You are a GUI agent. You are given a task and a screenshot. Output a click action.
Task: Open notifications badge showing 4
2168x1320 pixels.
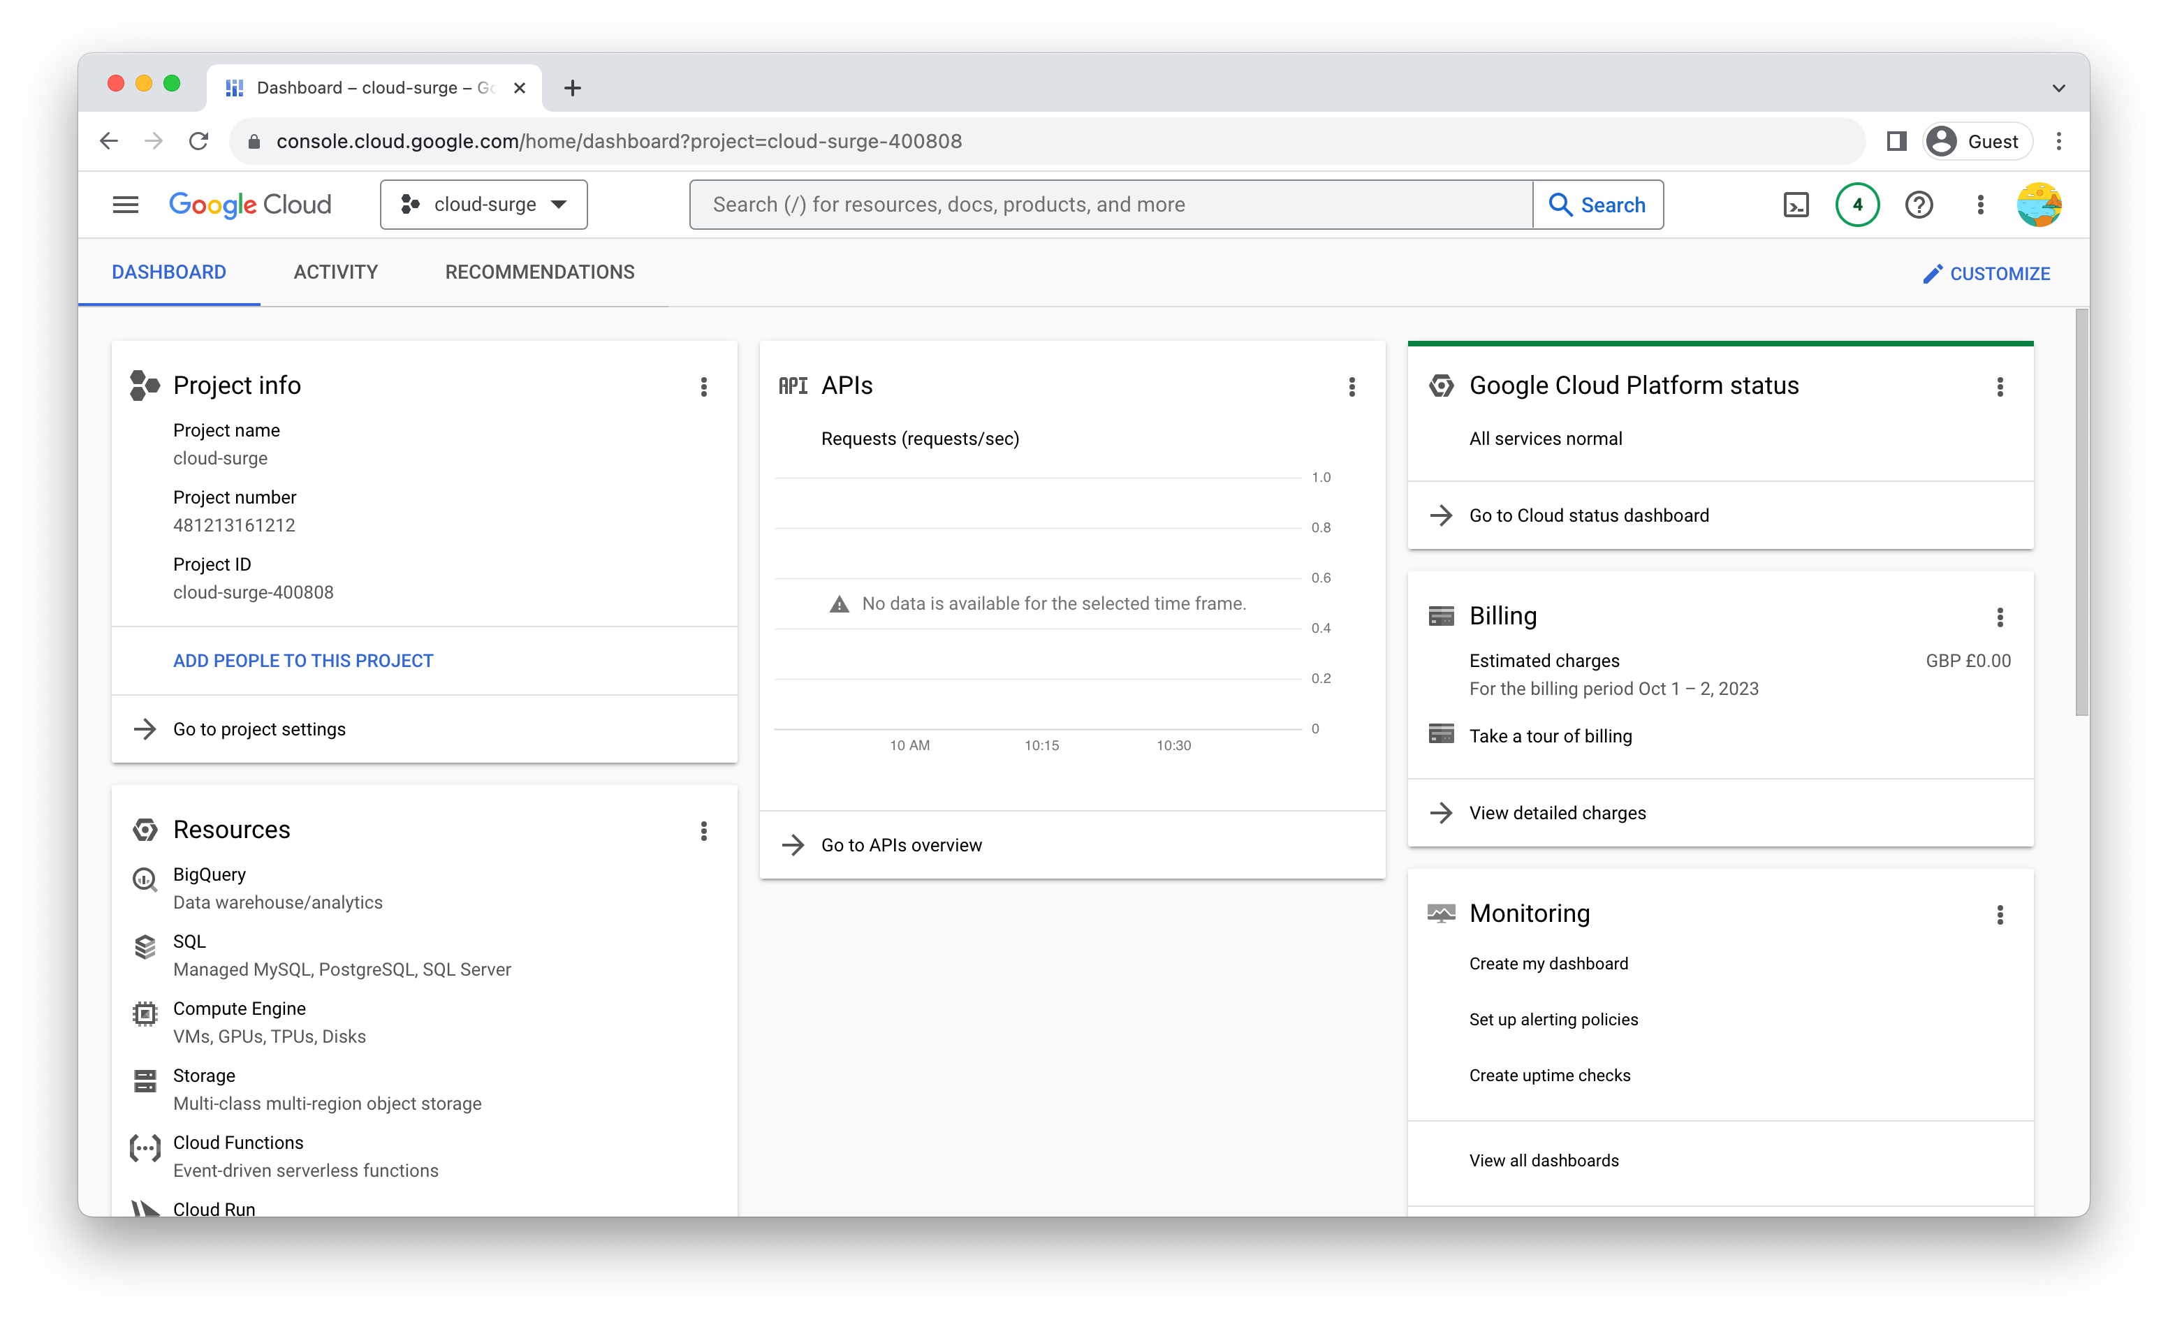(1857, 205)
